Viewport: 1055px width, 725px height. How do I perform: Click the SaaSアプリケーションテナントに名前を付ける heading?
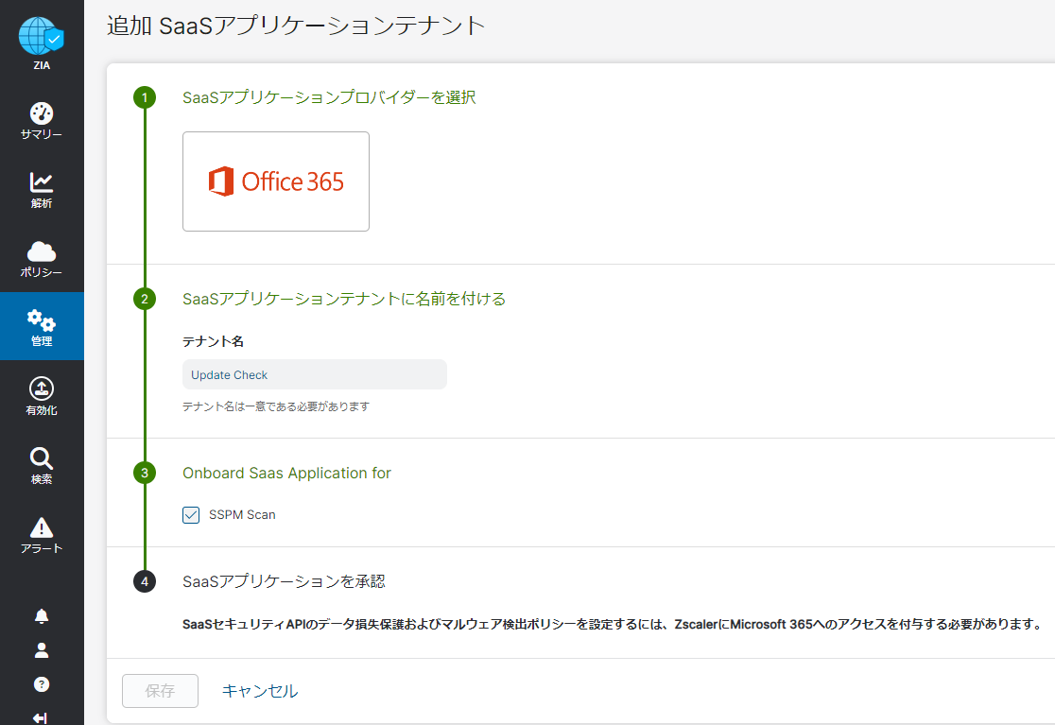pyautogui.click(x=344, y=299)
